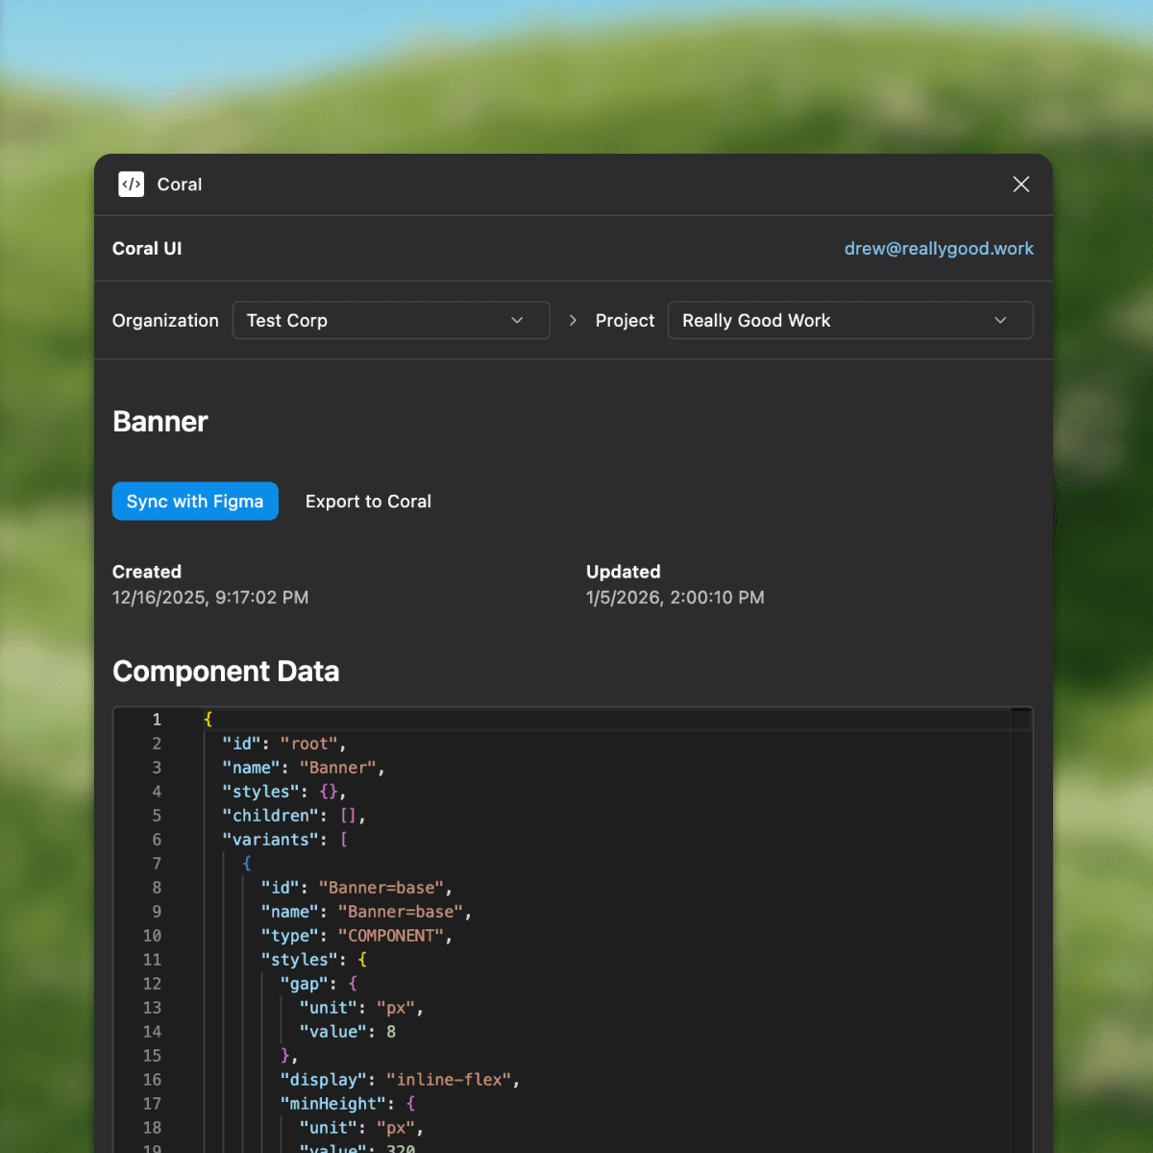
Task: Click the "inline-flex" display value
Action: (449, 1080)
